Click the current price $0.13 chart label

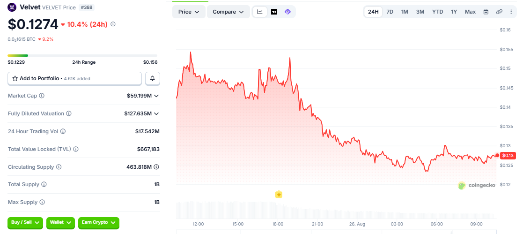pyautogui.click(x=508, y=155)
